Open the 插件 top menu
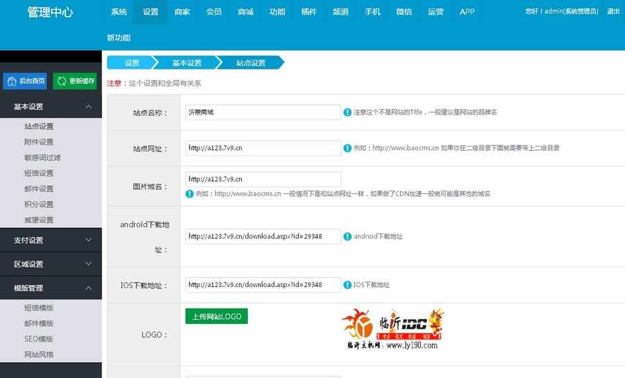Screen dimensions: 625x378 309,12
